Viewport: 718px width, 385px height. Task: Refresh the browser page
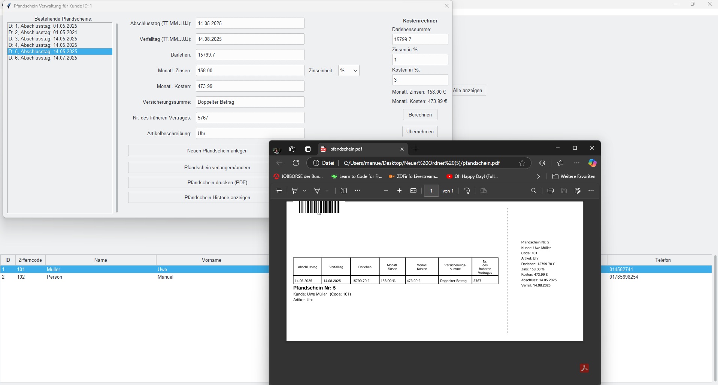point(296,163)
